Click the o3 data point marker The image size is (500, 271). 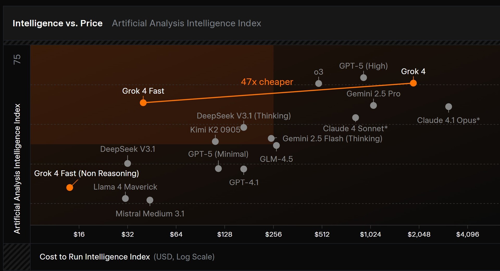click(318, 83)
